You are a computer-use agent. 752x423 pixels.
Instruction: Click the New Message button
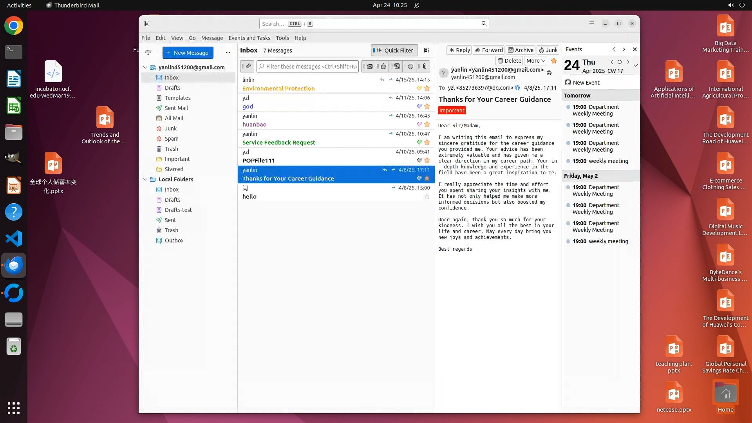coord(188,52)
